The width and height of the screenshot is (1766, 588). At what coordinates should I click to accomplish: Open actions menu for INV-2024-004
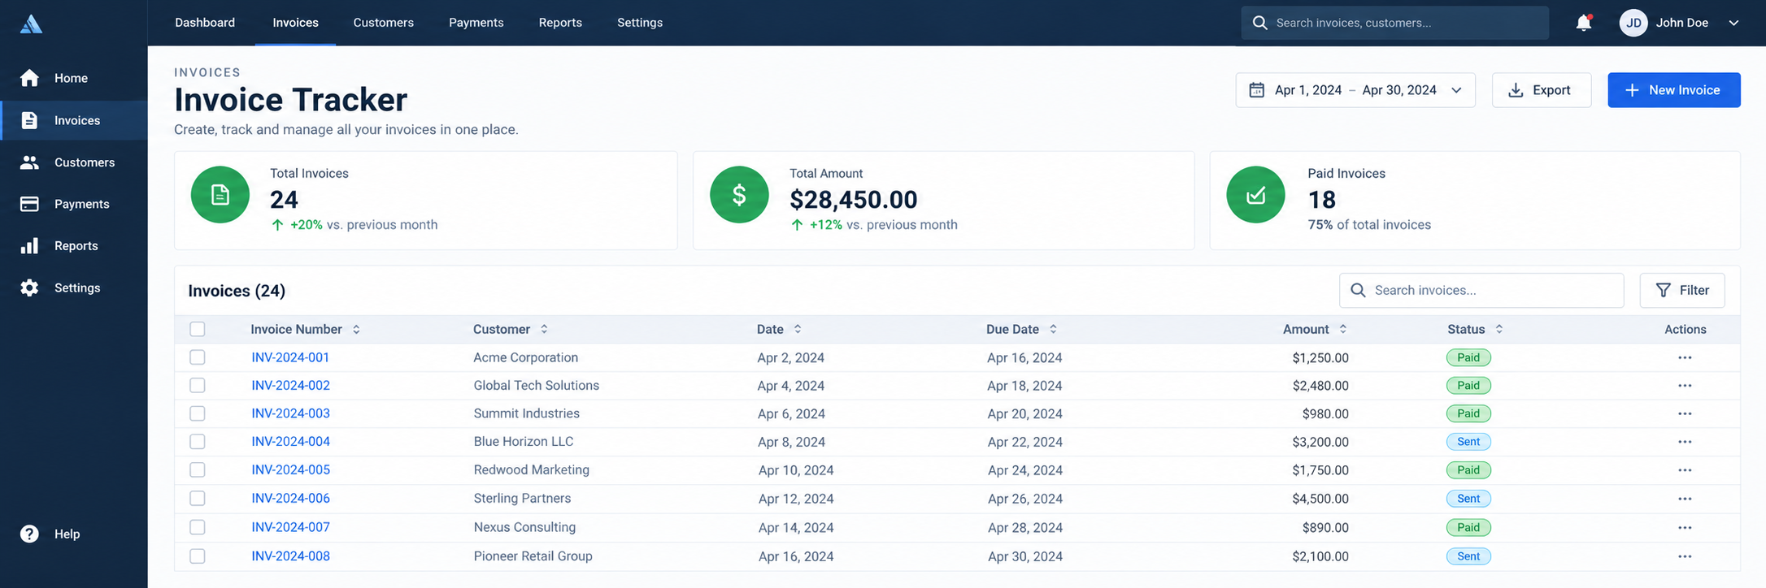click(x=1685, y=442)
